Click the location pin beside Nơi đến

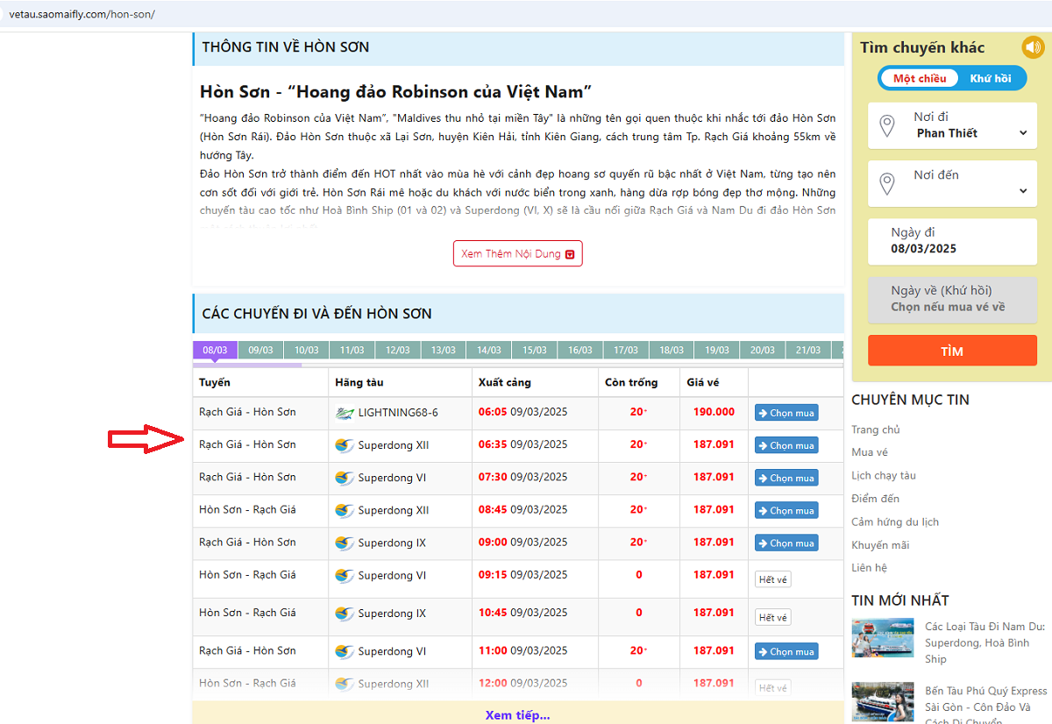tap(887, 184)
